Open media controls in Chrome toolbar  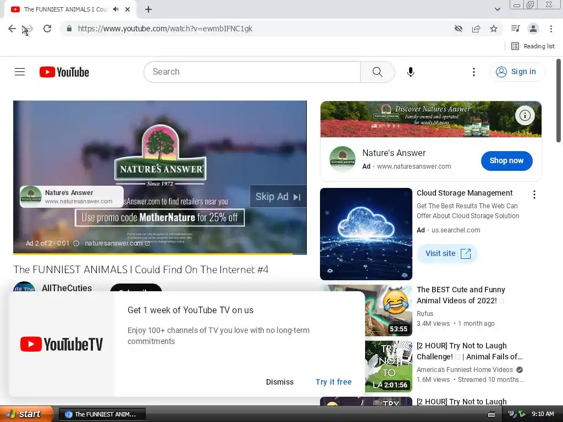pyautogui.click(x=515, y=29)
